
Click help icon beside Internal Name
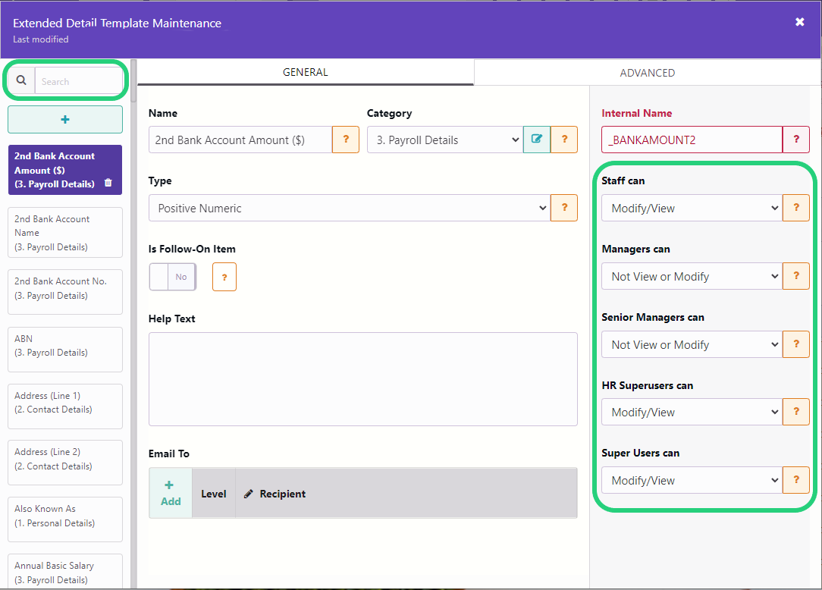tap(795, 140)
